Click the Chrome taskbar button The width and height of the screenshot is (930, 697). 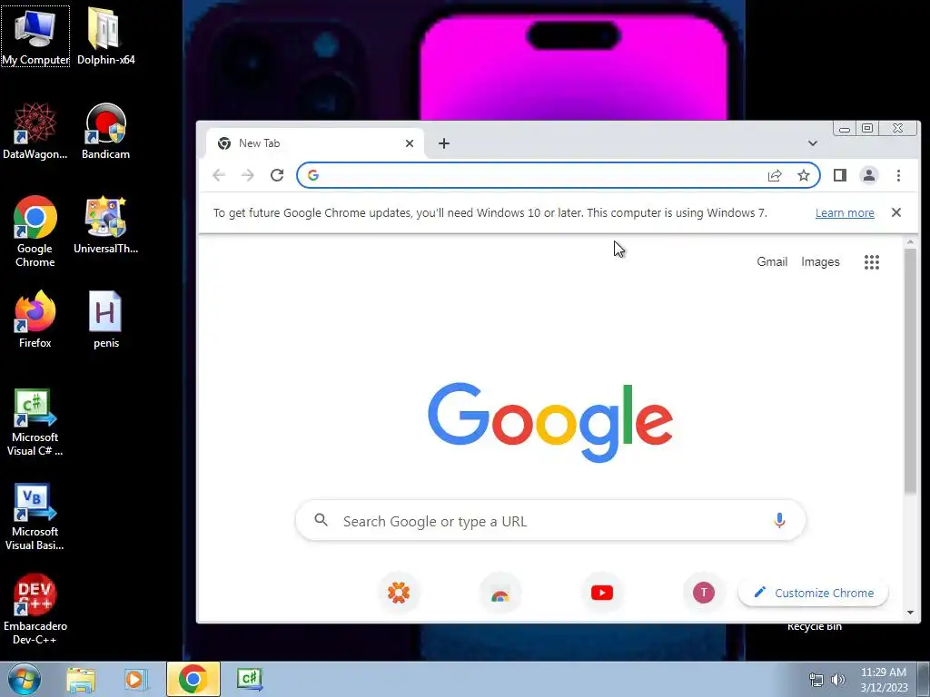[x=193, y=679]
